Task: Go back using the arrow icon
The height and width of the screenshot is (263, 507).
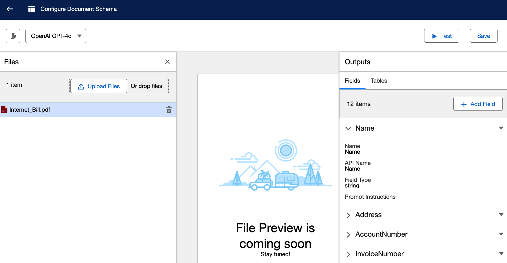Action: (x=10, y=9)
